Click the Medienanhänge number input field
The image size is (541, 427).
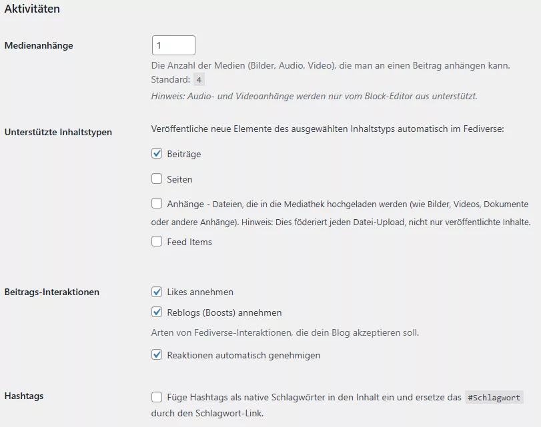coord(173,45)
